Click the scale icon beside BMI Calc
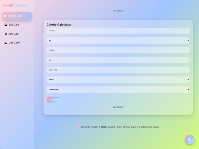 tap(6, 25)
